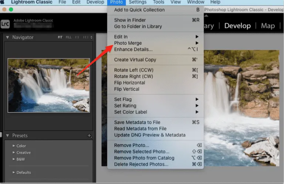284x184 pixels.
Task: Collapse the Presets panel
Action: (7, 136)
